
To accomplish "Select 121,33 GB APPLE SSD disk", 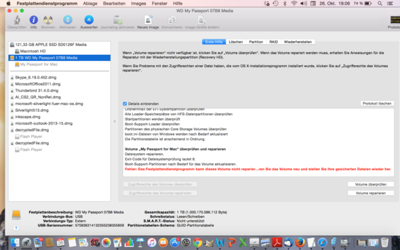I will coord(60,45).
